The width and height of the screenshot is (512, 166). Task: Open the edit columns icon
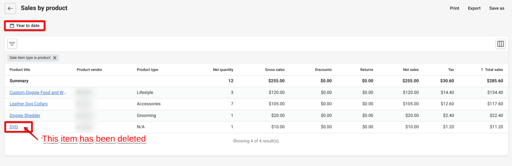coord(501,44)
